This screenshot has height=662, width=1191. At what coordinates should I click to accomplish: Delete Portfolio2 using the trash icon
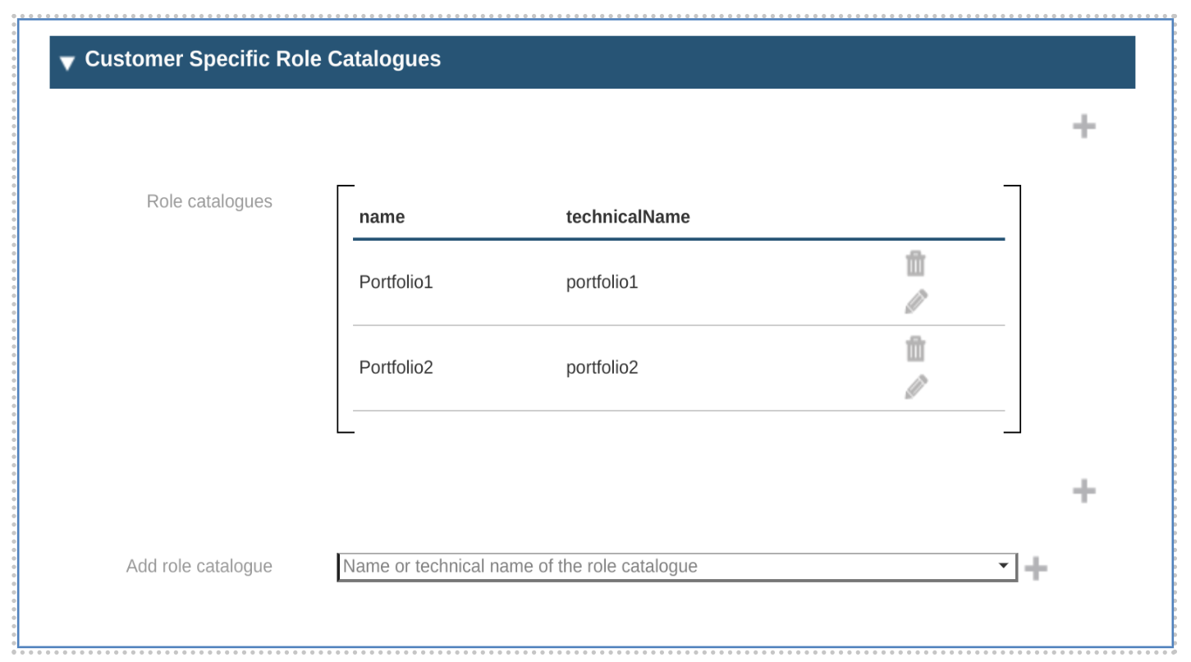pos(915,349)
